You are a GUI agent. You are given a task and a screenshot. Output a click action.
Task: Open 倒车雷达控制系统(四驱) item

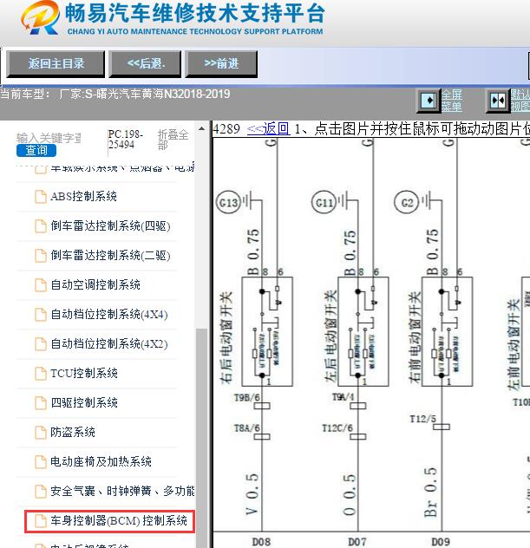click(x=110, y=225)
